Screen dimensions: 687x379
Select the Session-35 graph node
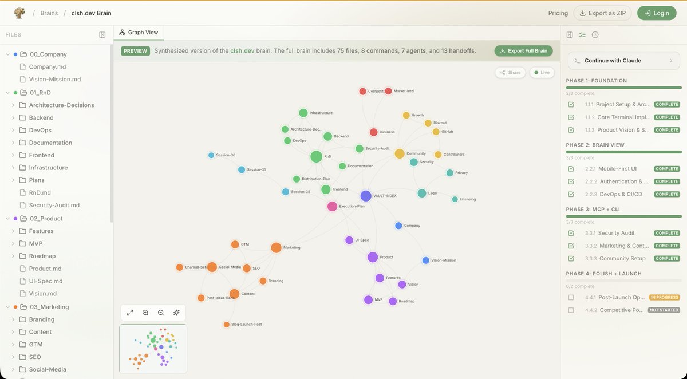pos(242,169)
